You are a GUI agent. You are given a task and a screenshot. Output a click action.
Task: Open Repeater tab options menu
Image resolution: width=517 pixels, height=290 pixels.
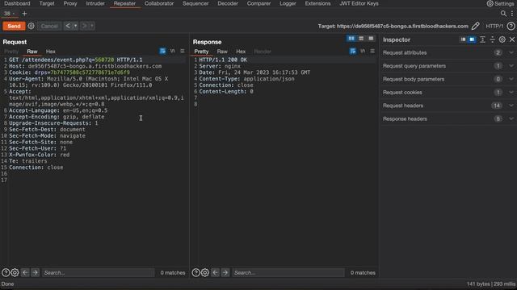(x=512, y=14)
